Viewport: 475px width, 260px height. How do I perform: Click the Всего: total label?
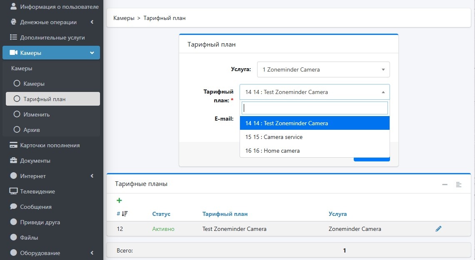point(125,250)
